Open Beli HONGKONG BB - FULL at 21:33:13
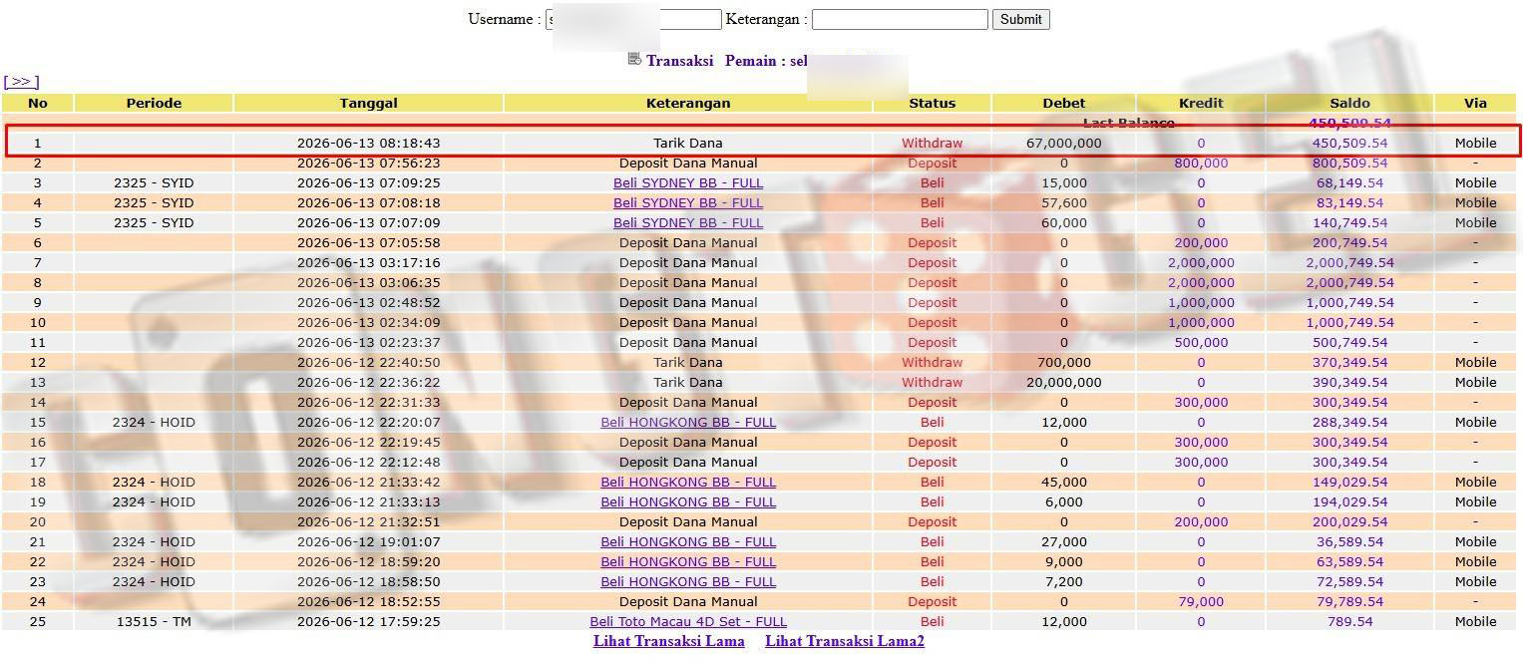Image resolution: width=1523 pixels, height=663 pixels. [x=688, y=502]
